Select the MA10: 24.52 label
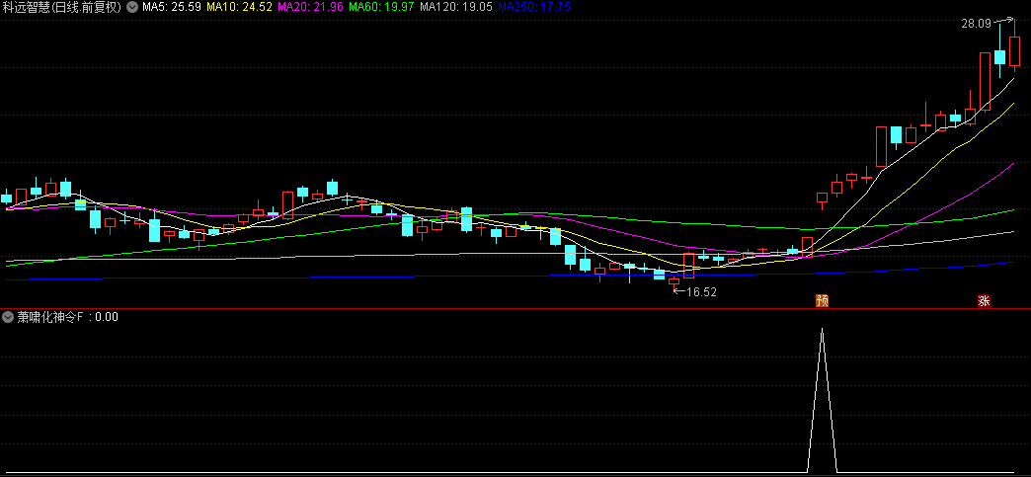1031x477 pixels. [239, 7]
